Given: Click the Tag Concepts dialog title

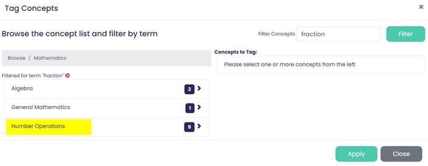Looking at the screenshot, I should click(x=32, y=8).
